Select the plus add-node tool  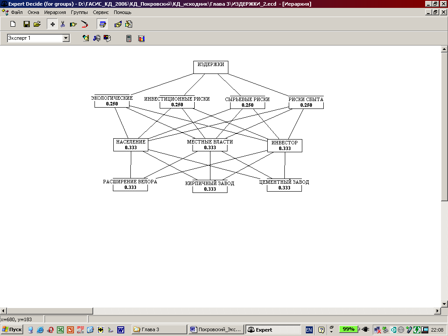coord(52,24)
